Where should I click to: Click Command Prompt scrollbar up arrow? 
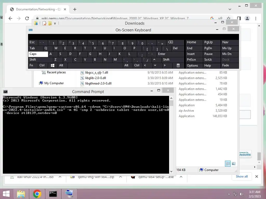click(x=171, y=98)
